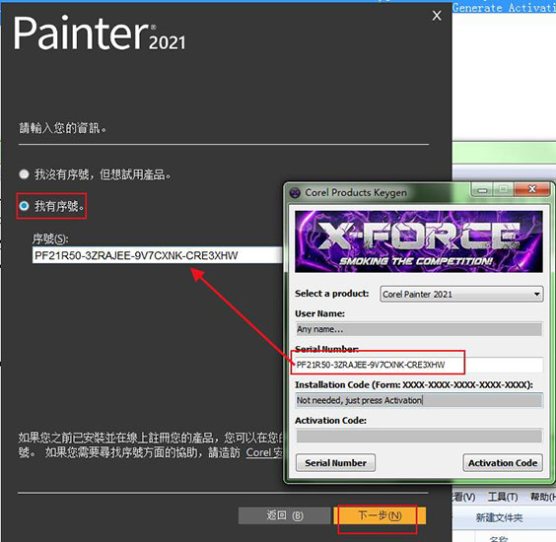Click the Back (B) button
Viewport: 556px width, 542px height.
[284, 515]
